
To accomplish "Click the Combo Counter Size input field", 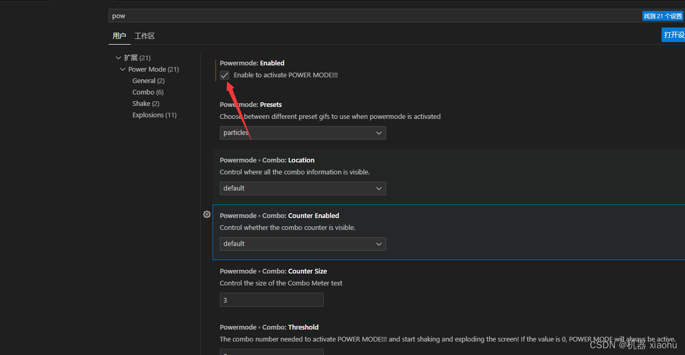I will click(272, 300).
